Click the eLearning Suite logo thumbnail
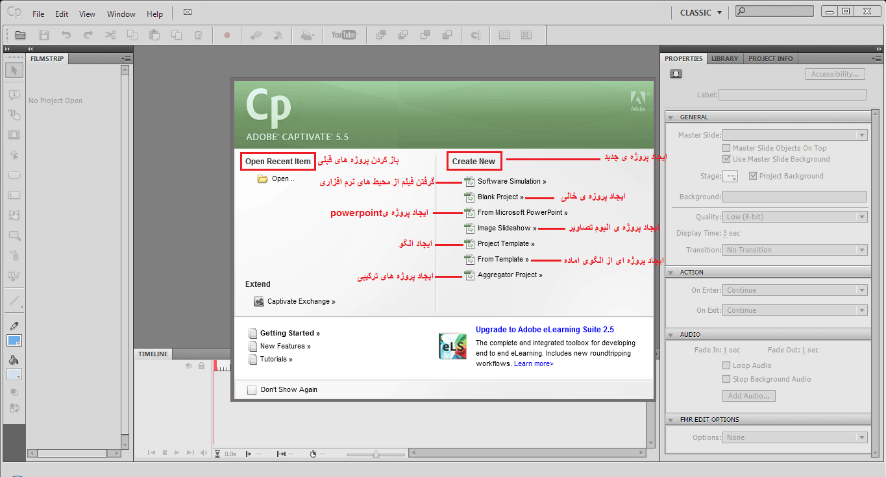Screen dimensions: 886x477 point(452,347)
